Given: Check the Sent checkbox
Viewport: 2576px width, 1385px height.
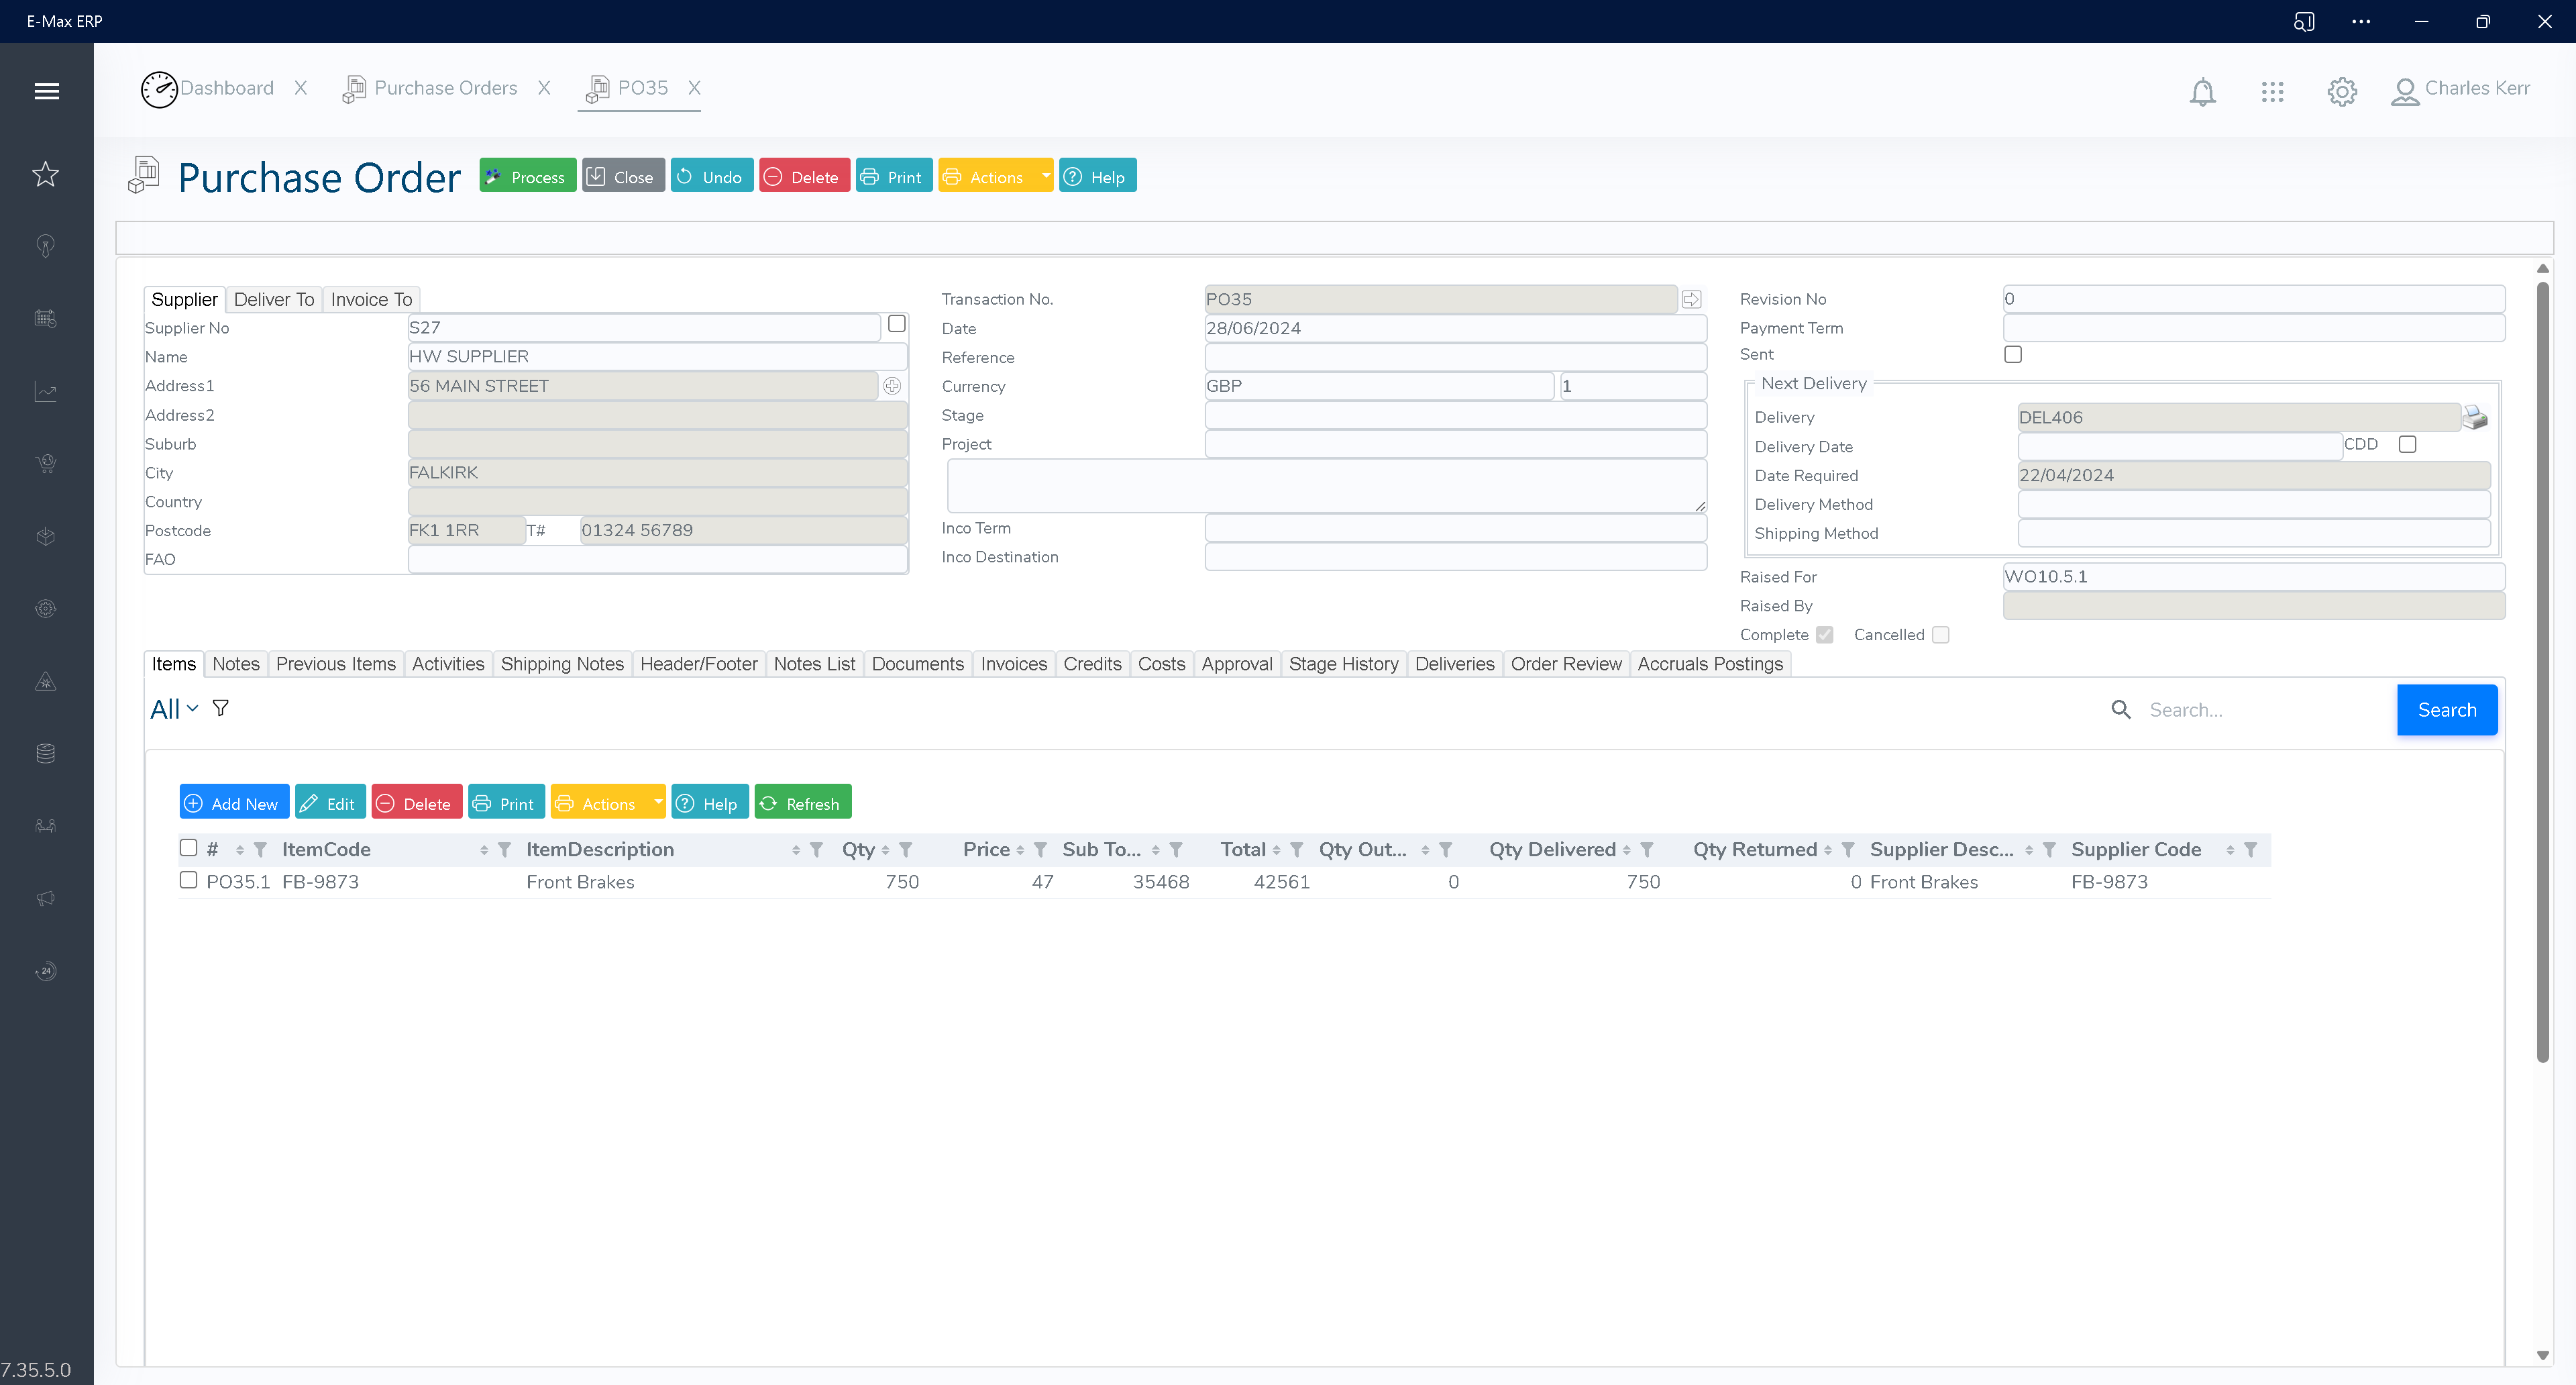Looking at the screenshot, I should pyautogui.click(x=2013, y=354).
